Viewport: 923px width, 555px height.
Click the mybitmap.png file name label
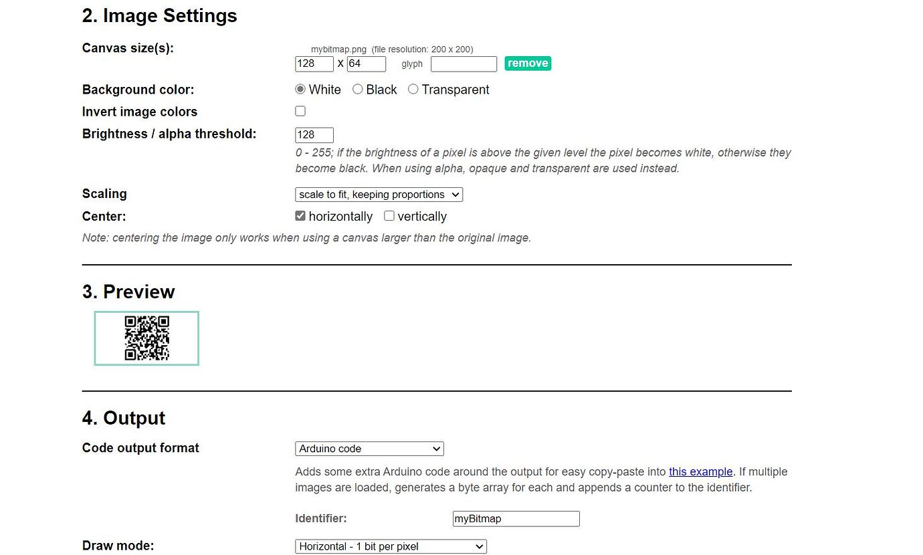(x=338, y=49)
